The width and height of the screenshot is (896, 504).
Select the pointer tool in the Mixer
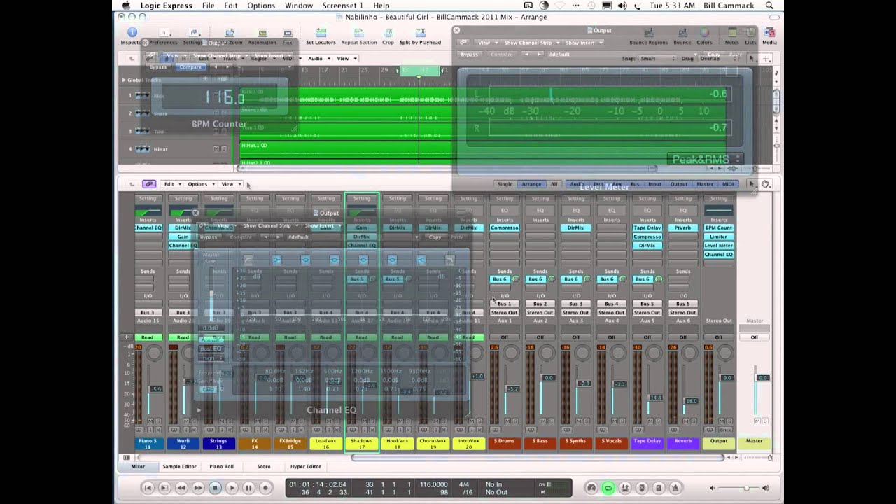click(752, 184)
